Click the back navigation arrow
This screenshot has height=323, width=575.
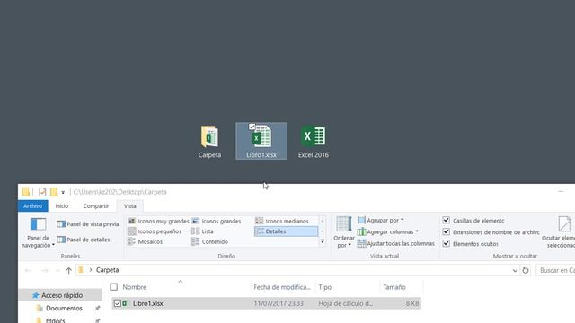pyautogui.click(x=28, y=270)
